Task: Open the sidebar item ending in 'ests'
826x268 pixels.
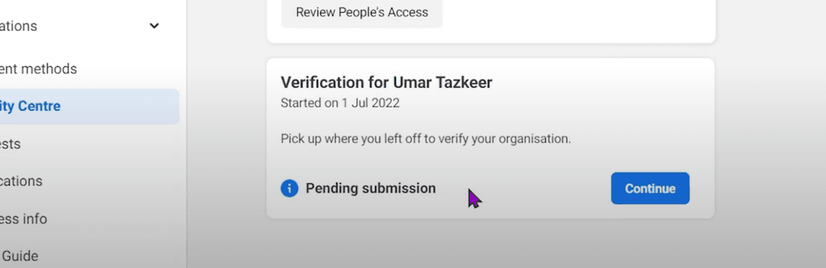Action: [x=11, y=144]
